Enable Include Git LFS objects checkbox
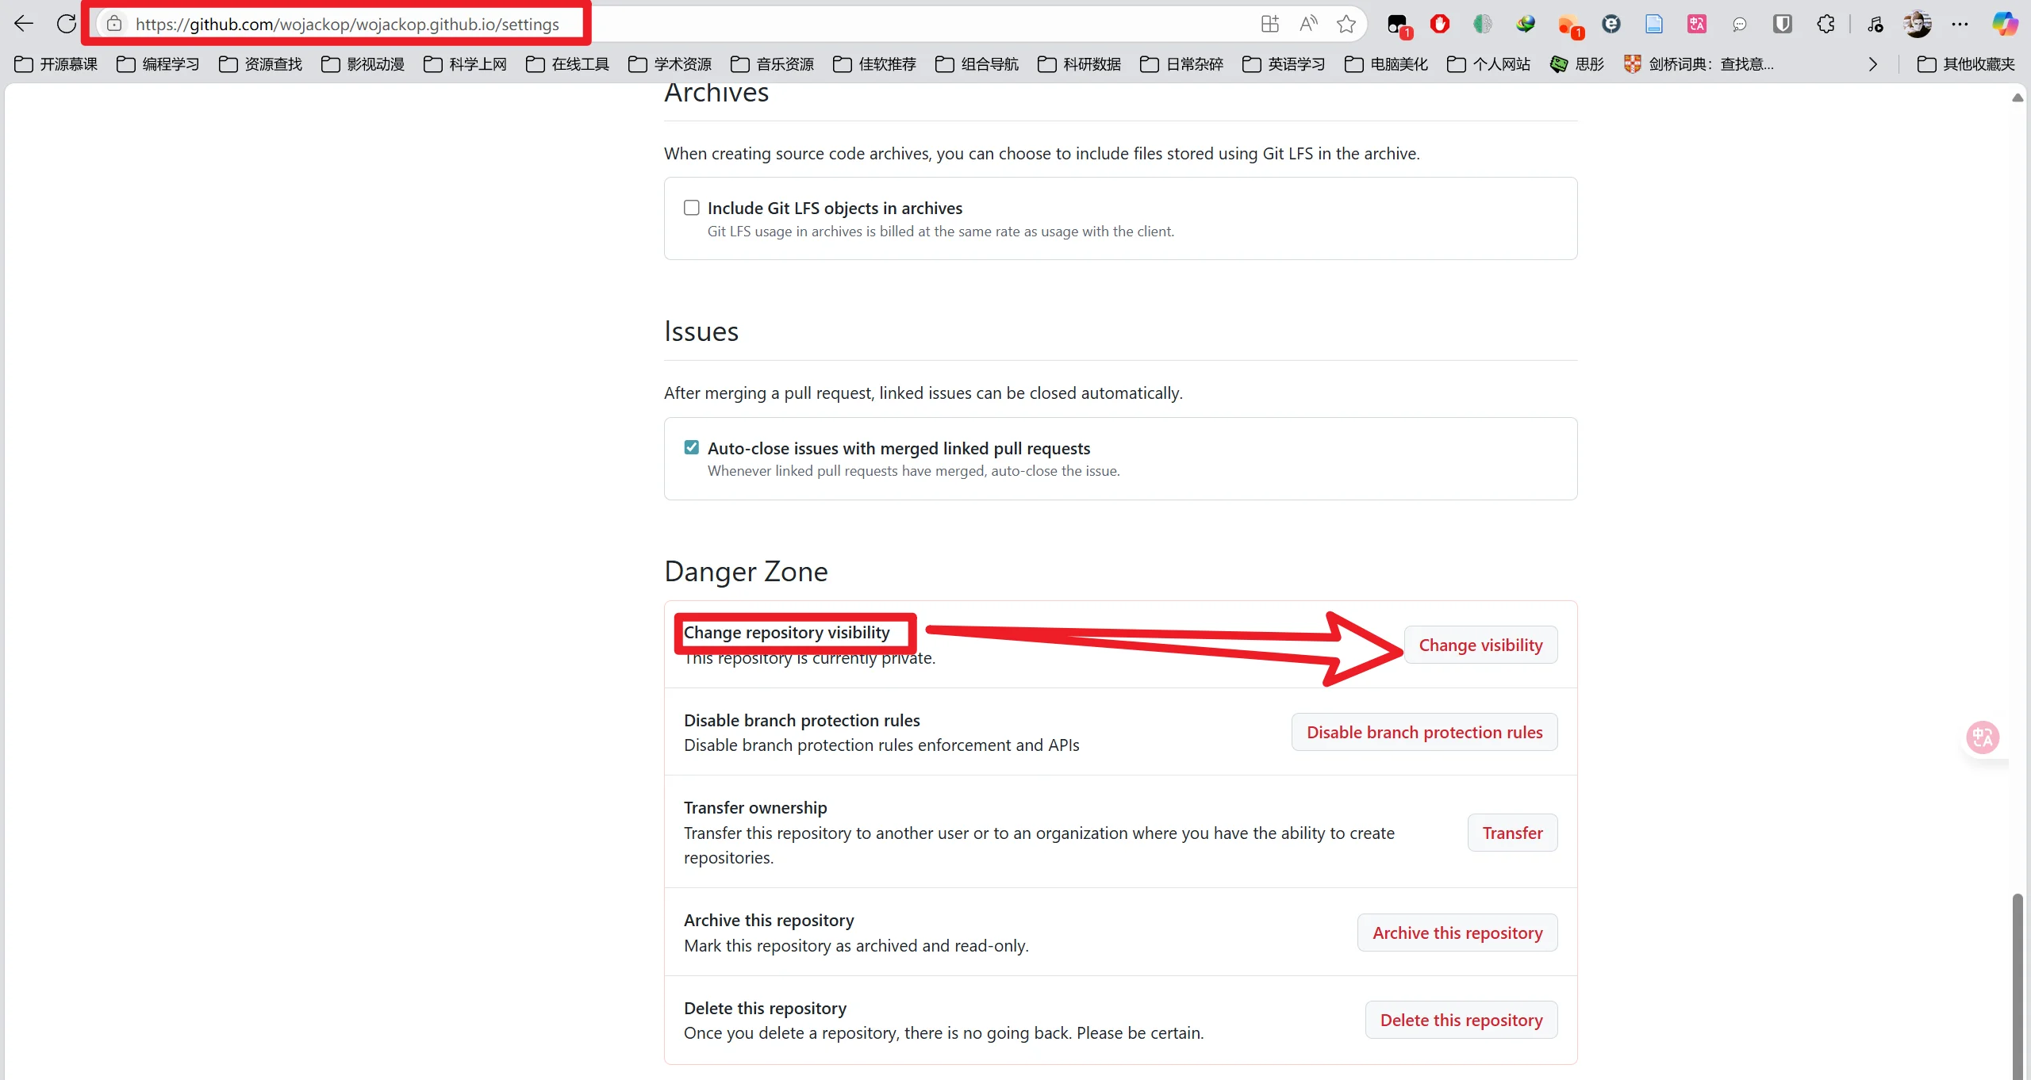The width and height of the screenshot is (2031, 1080). [x=692, y=208]
